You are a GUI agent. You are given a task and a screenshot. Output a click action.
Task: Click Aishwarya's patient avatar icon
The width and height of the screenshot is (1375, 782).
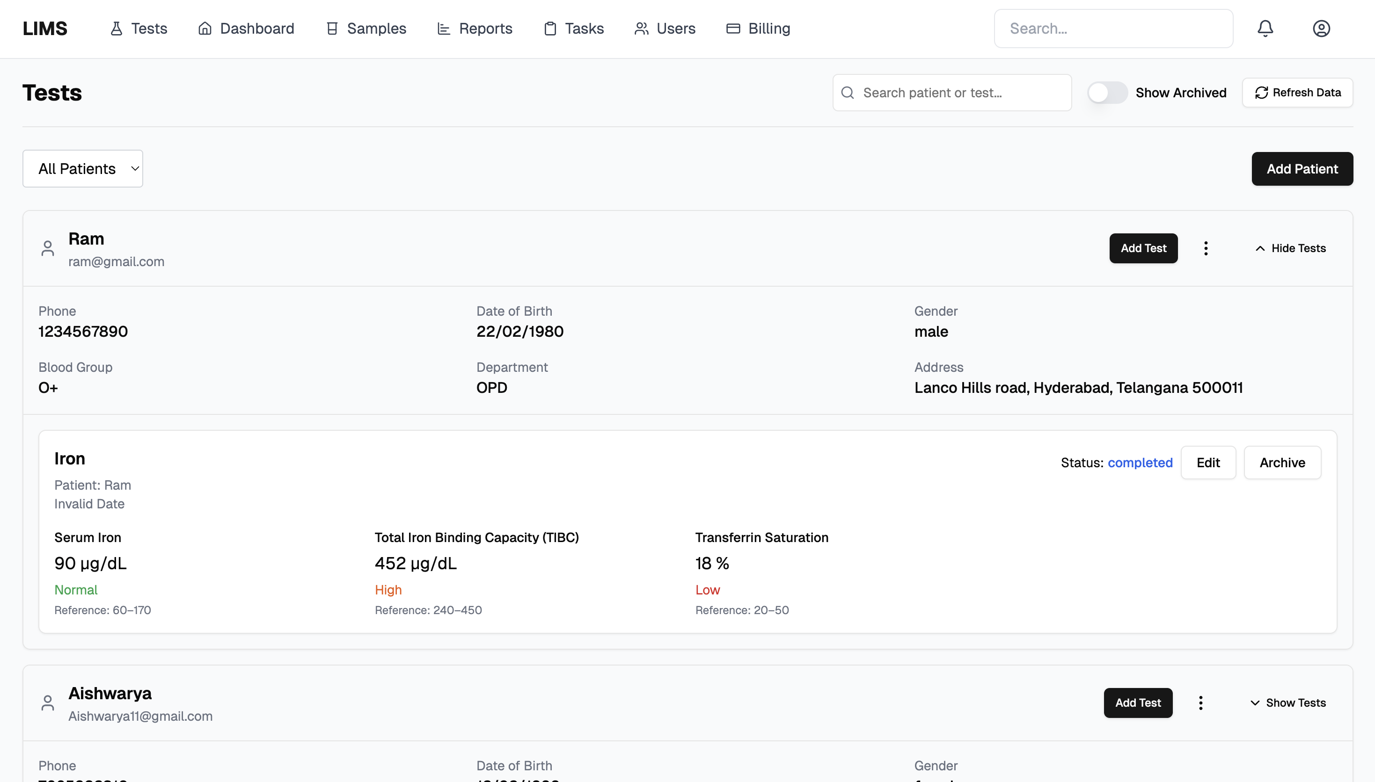pos(48,703)
